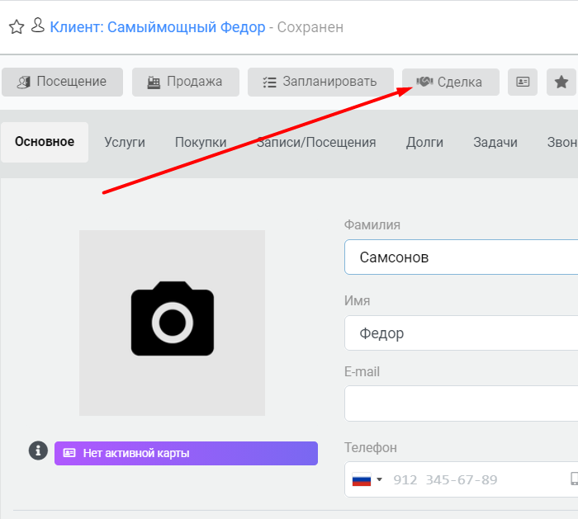Screen dimensions: 578x519
Task: Open the phone country flag dropdown
Action: [367, 479]
